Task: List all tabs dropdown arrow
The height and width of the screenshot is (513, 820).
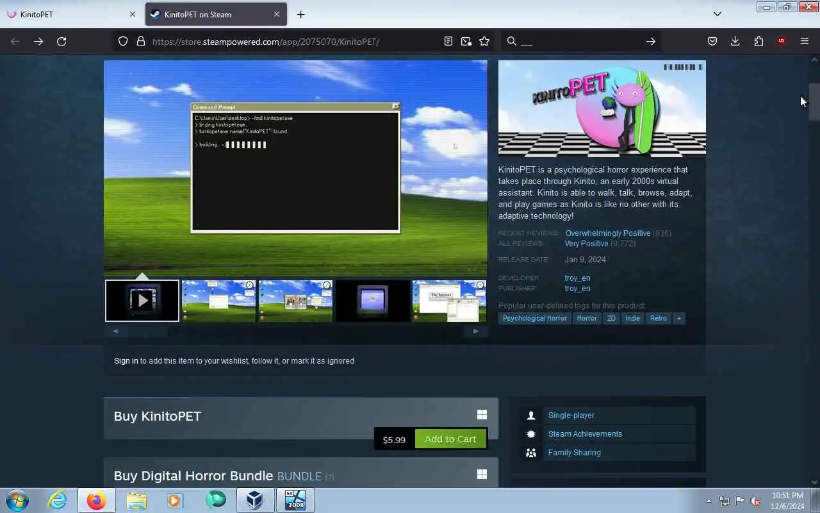Action: 717,14
